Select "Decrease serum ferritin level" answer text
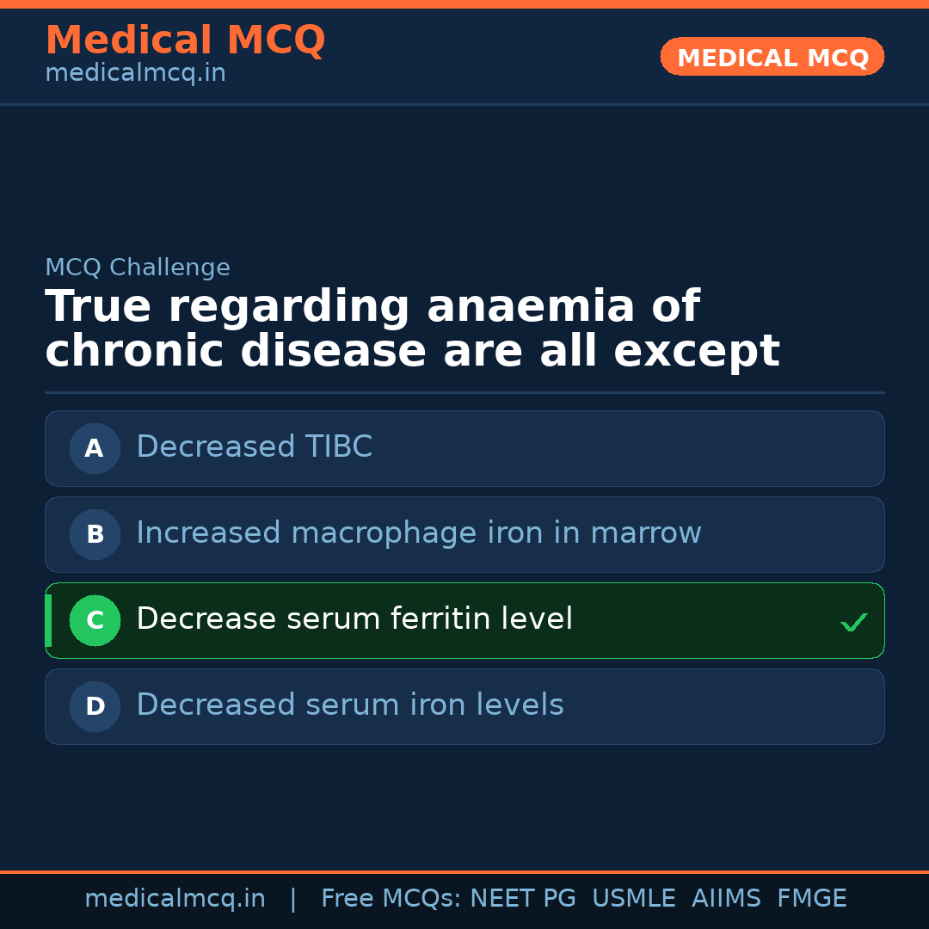 (x=354, y=619)
